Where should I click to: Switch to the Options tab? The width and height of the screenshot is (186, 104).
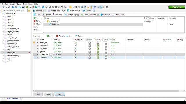pyautogui.click(x=46, y=15)
